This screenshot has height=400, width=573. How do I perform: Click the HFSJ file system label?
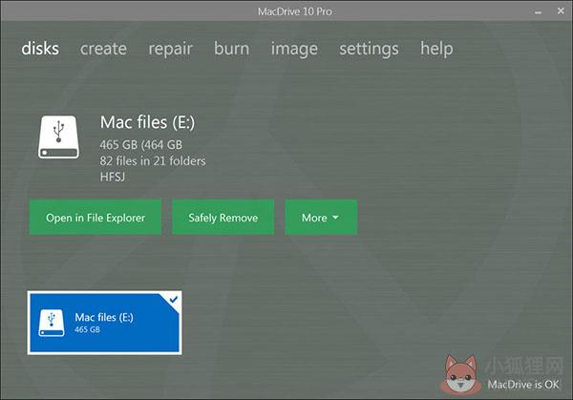(113, 178)
